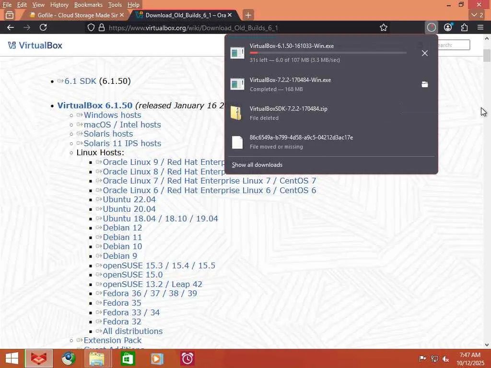This screenshot has height=368, width=491.
Task: Open the extensions puzzle icon
Action: click(x=464, y=27)
